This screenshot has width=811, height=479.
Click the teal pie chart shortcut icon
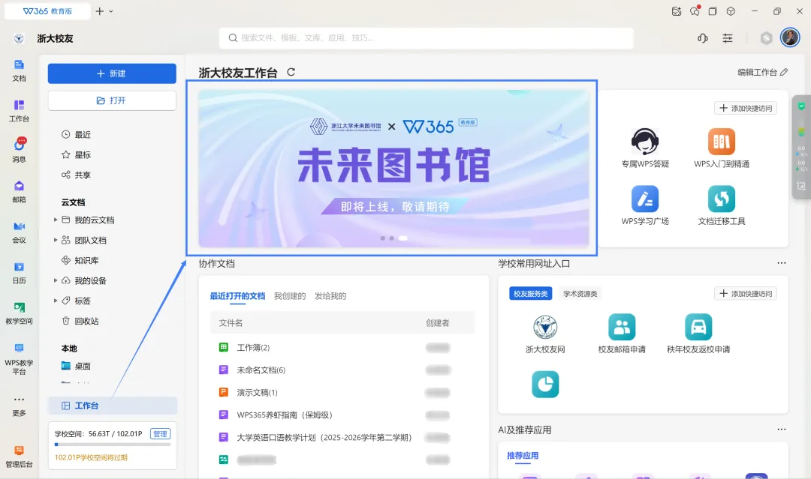tap(545, 384)
